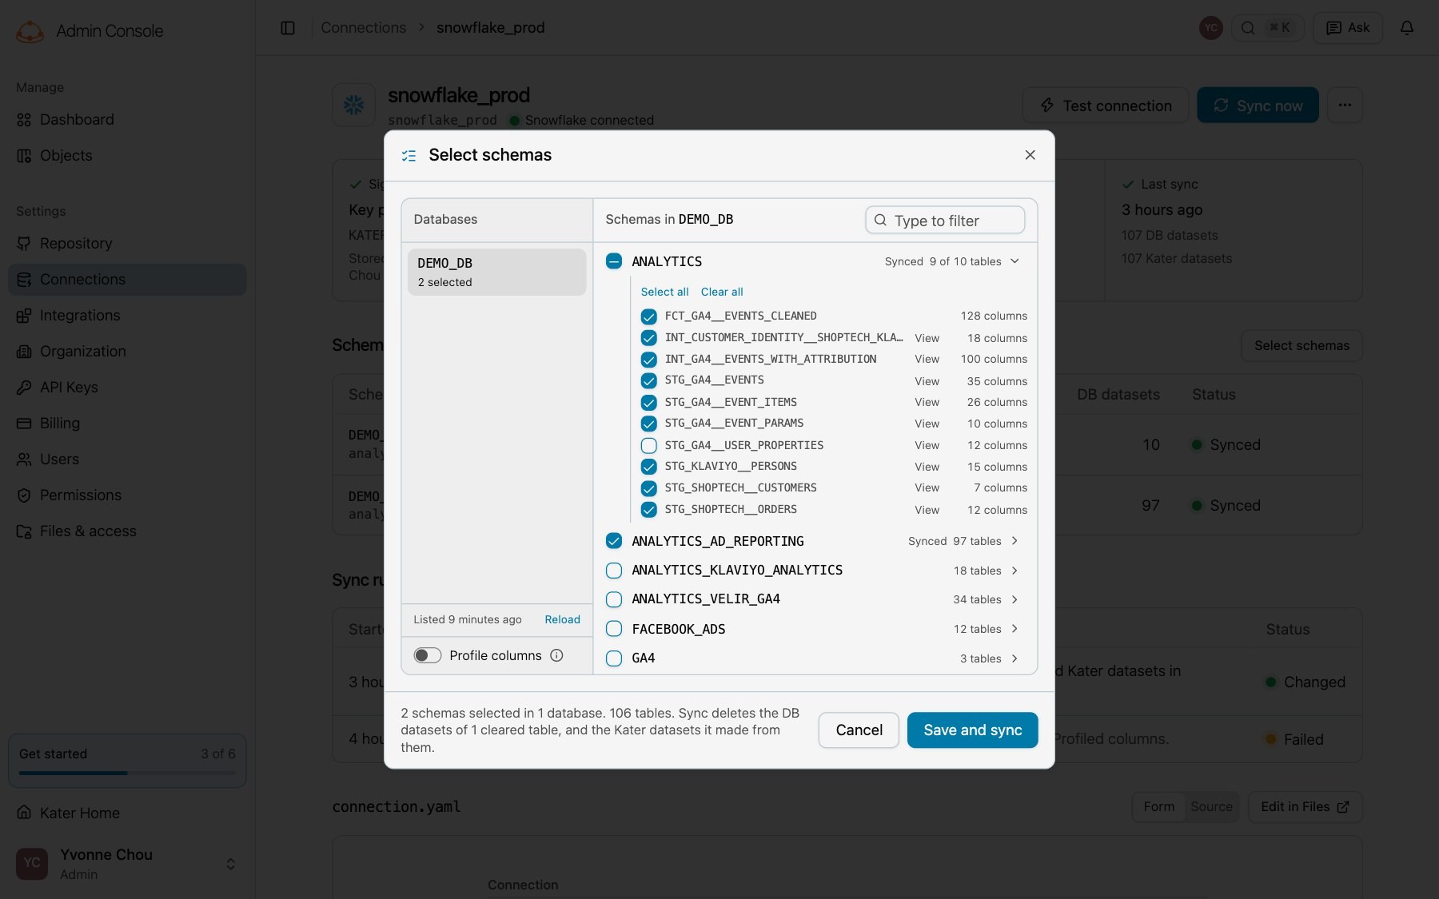Uncheck the FCT_GA4__EVENTS_CLEANED table
This screenshot has height=899, width=1439.
tap(649, 316)
